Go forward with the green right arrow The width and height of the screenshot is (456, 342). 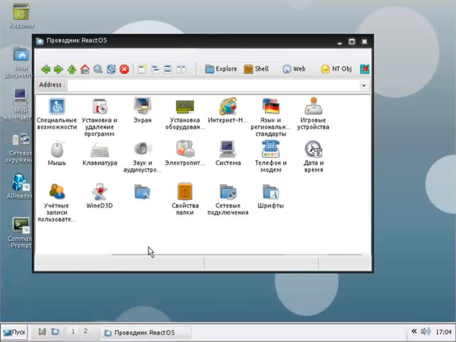tap(59, 69)
